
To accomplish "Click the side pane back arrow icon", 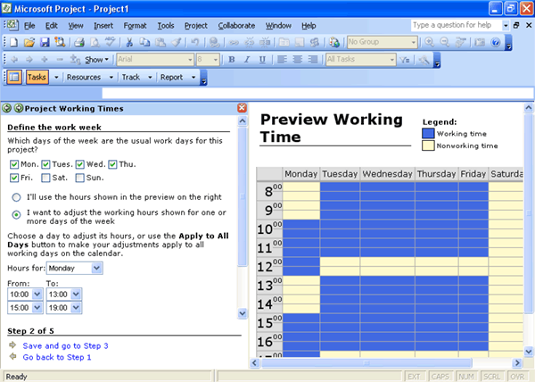I will (6, 109).
